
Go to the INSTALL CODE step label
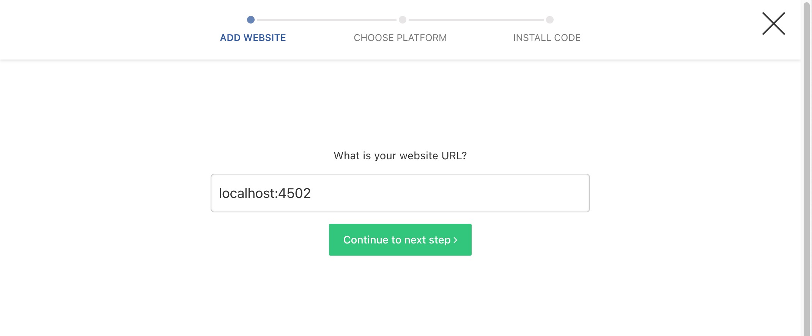547,38
